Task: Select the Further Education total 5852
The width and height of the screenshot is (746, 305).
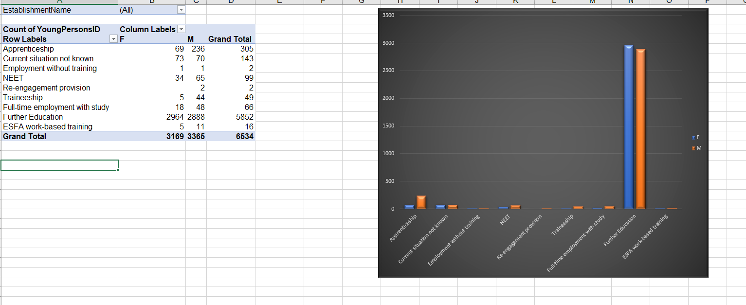Action: (x=245, y=117)
